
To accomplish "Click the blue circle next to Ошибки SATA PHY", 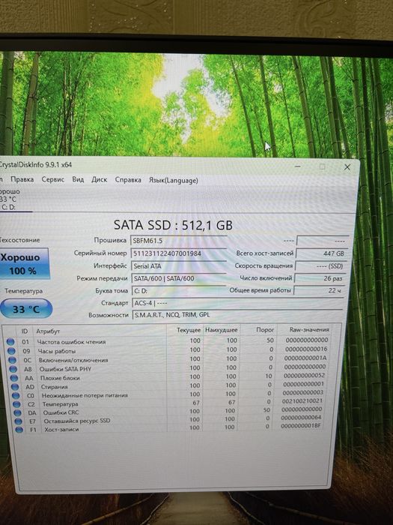I will click(x=13, y=369).
